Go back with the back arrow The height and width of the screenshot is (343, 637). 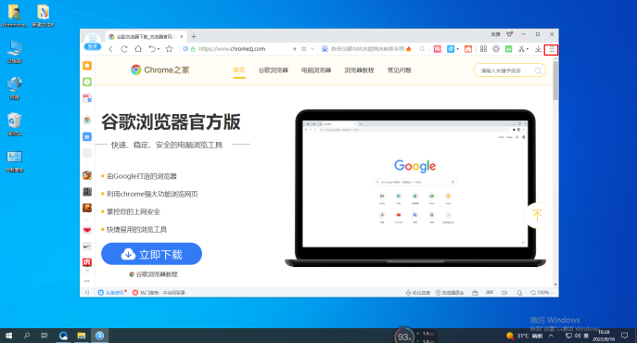click(111, 49)
